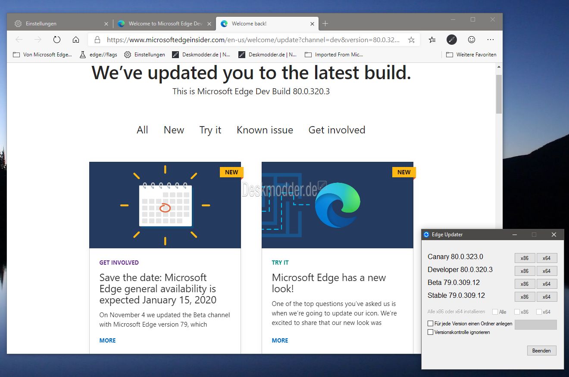Image resolution: width=569 pixels, height=377 pixels.
Task: Download Stable 79.0.309.12 x86
Action: (525, 297)
